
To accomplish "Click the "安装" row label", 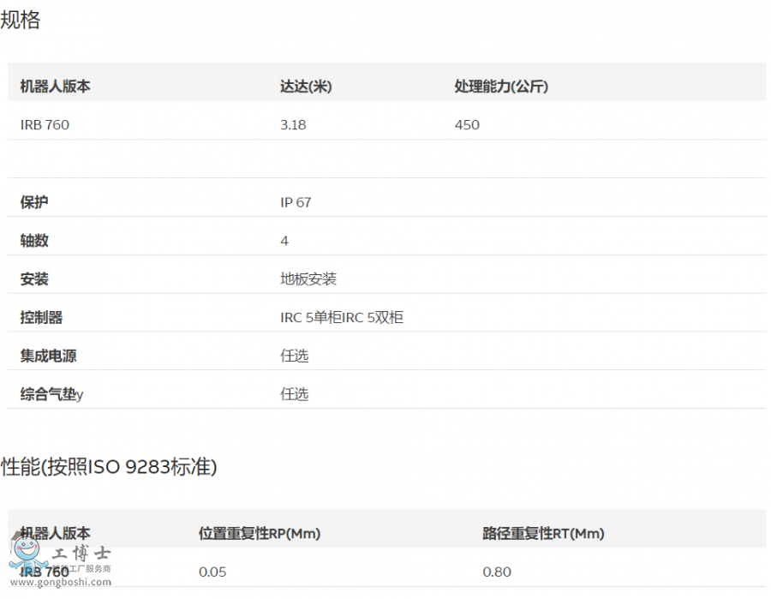I will tap(34, 279).
